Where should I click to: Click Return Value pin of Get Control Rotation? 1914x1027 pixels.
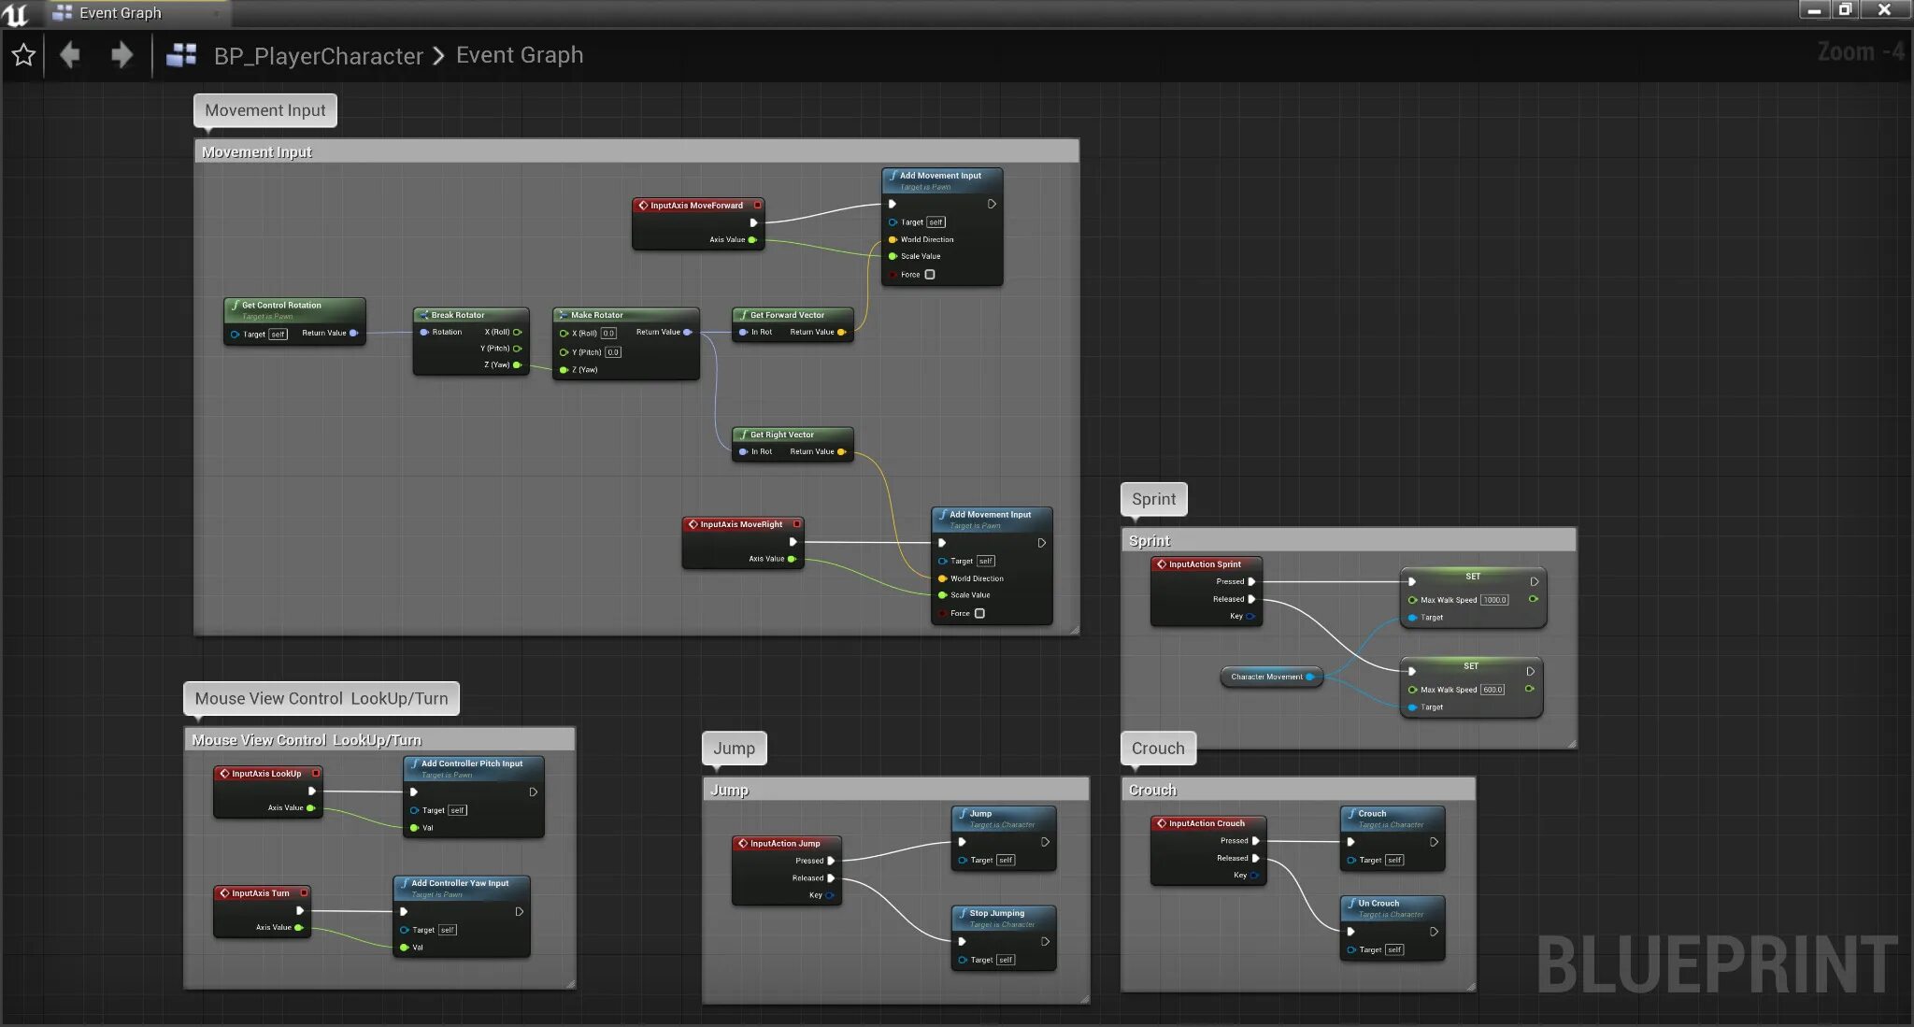point(354,333)
